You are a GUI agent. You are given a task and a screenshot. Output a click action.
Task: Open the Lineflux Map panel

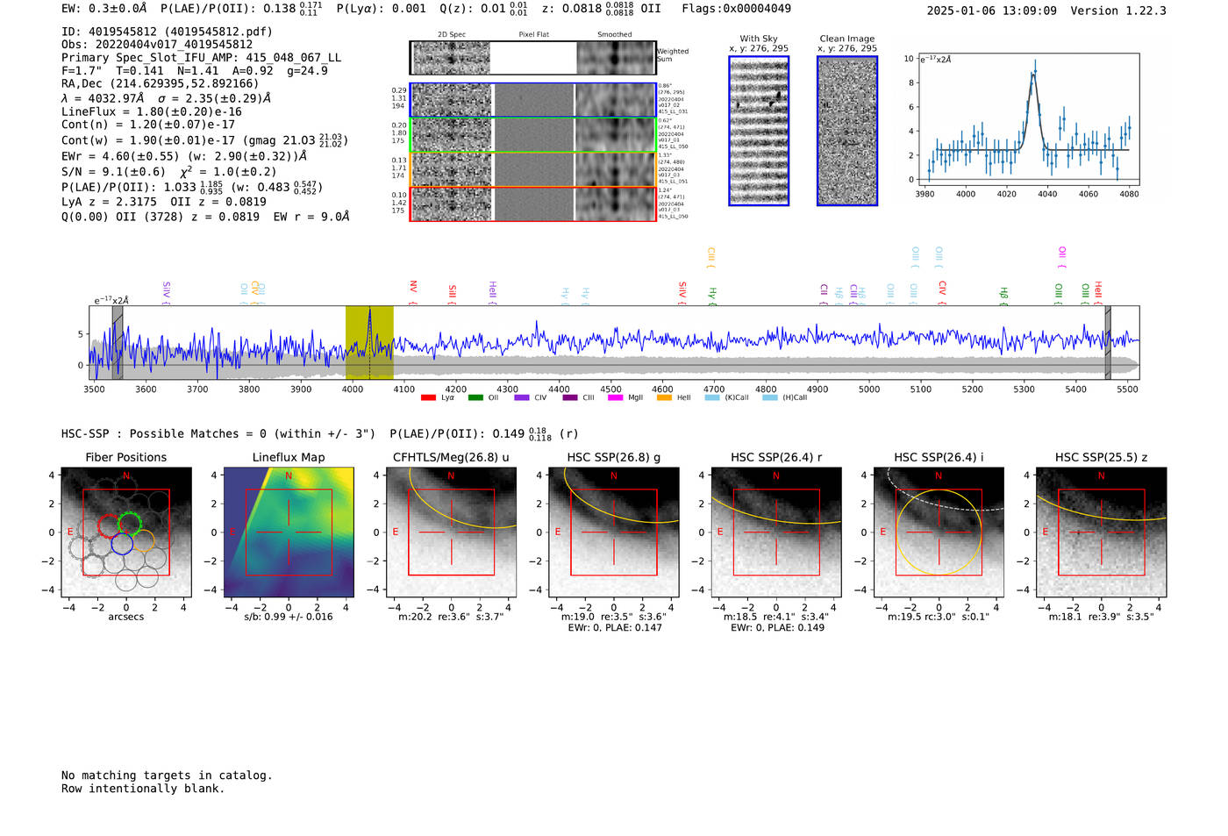(289, 532)
